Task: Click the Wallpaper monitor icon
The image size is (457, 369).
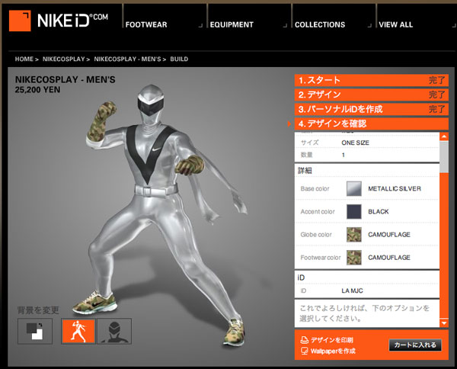Action: [304, 351]
